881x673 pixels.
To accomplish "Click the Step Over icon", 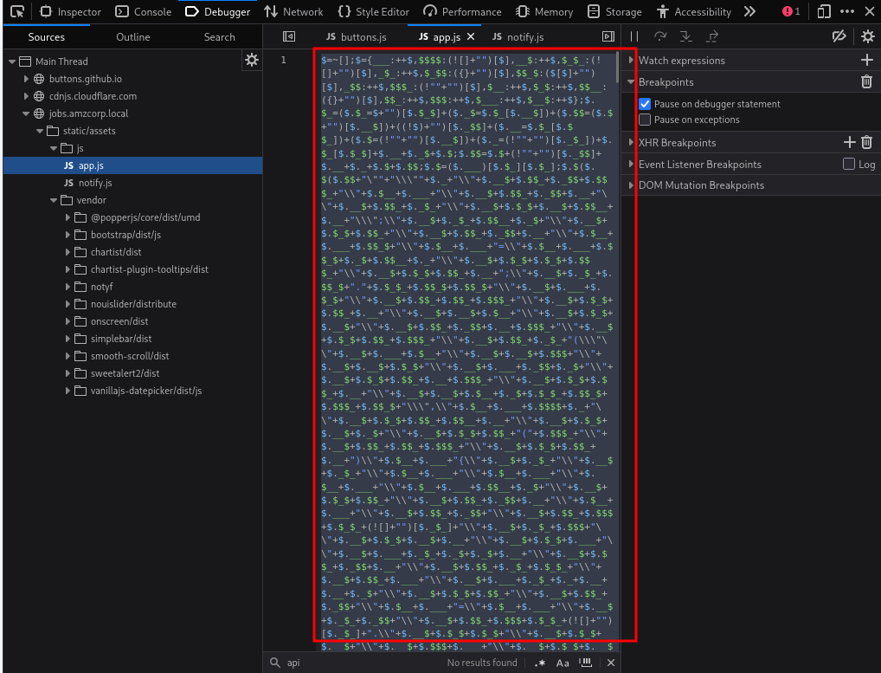I will point(660,36).
